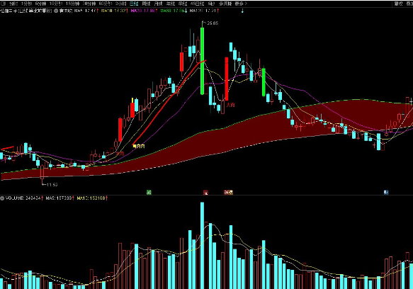This screenshot has height=289, width=413.
Task: Open main chart indicator settings circle icon
Action: (x=56, y=11)
